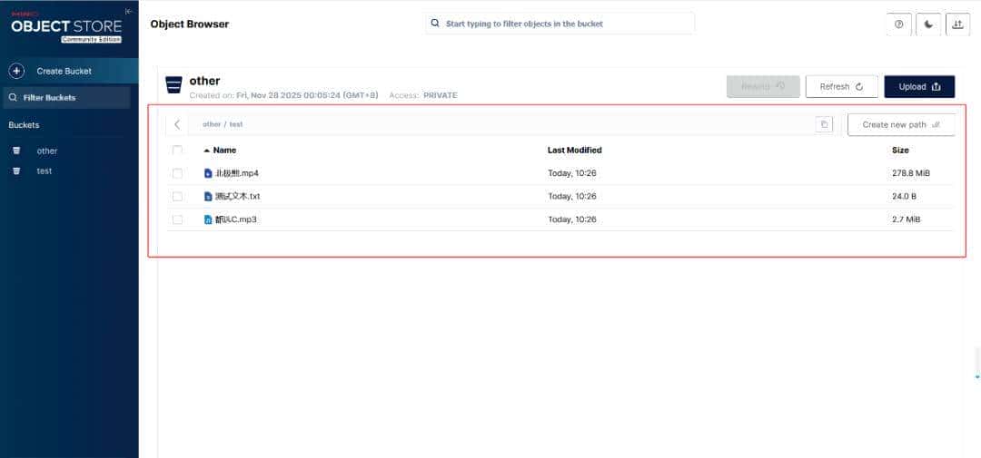Click the .mp3 audio file icon
Viewport: 981px width, 458px height.
click(x=208, y=219)
